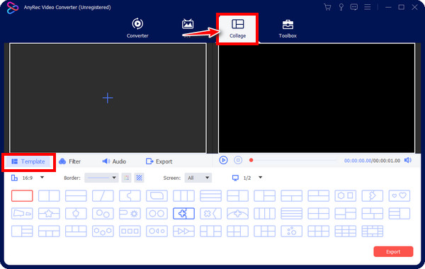
Task: Choose the two hearts template
Action: 399,195
